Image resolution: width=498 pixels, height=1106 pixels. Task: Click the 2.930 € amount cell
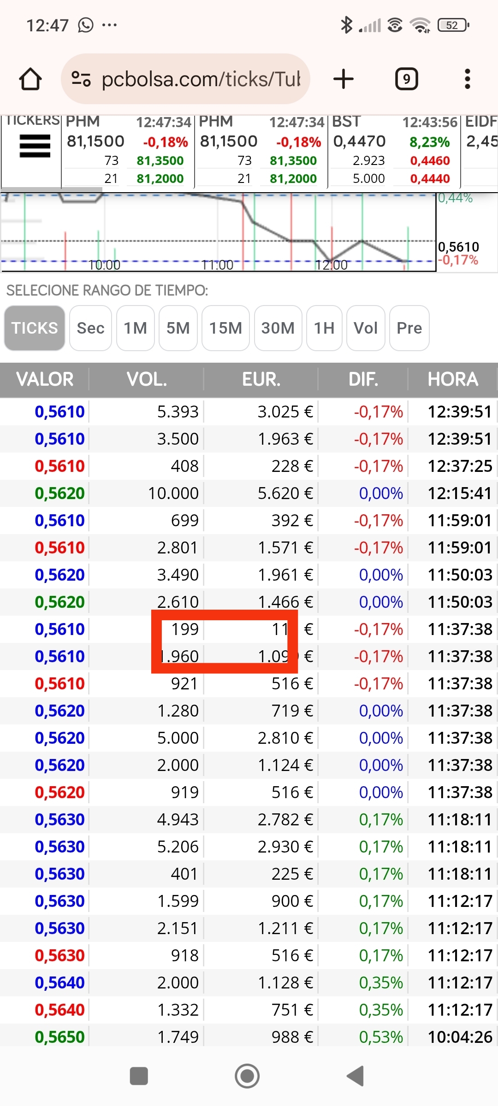(285, 847)
